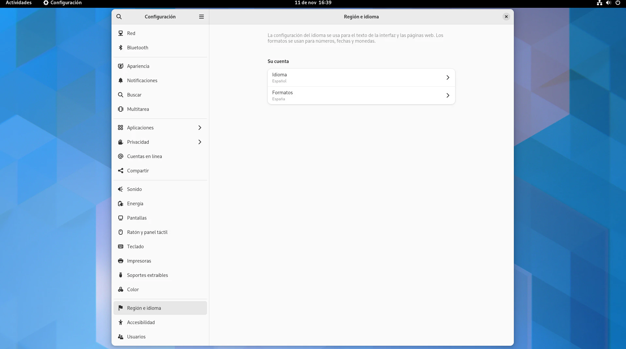
Task: Open Actividades overview in top bar
Action: click(19, 3)
